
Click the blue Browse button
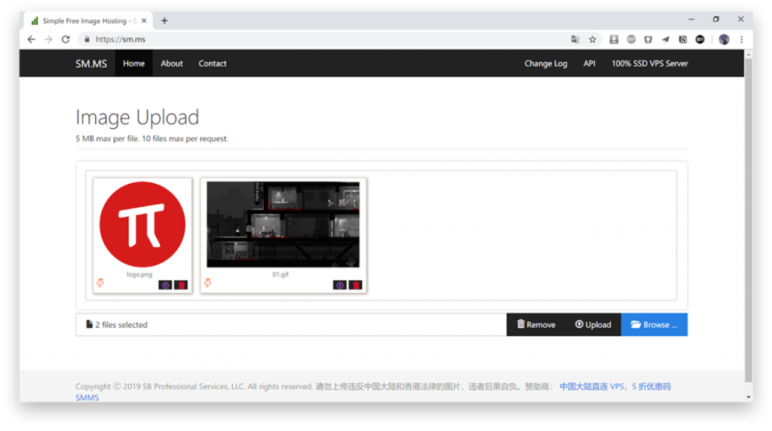click(x=654, y=325)
